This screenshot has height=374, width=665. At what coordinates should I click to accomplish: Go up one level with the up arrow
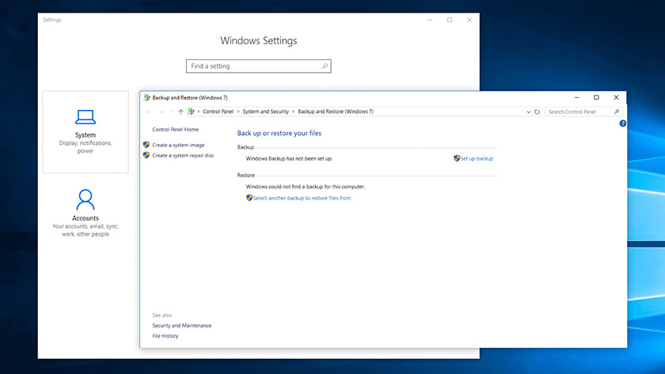(x=180, y=111)
